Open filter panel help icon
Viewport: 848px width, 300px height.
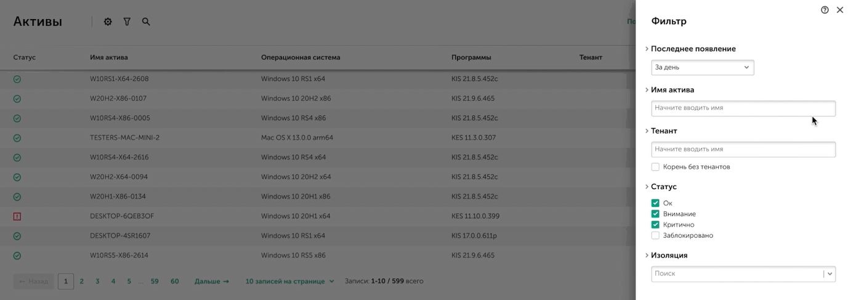tap(825, 10)
